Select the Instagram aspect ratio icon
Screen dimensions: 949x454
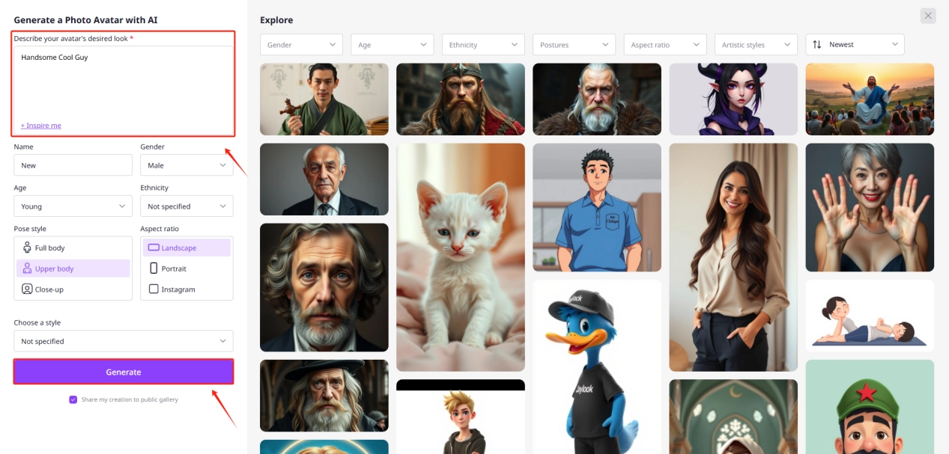(x=154, y=289)
